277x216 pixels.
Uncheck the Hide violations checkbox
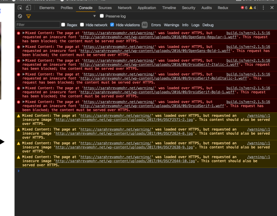click(x=113, y=25)
